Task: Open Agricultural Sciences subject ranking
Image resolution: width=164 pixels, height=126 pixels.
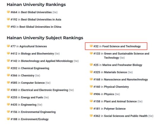Action: 33,46
